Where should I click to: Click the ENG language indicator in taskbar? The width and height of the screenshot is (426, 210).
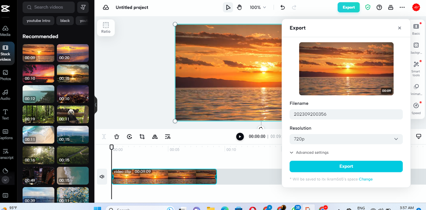coord(361,208)
